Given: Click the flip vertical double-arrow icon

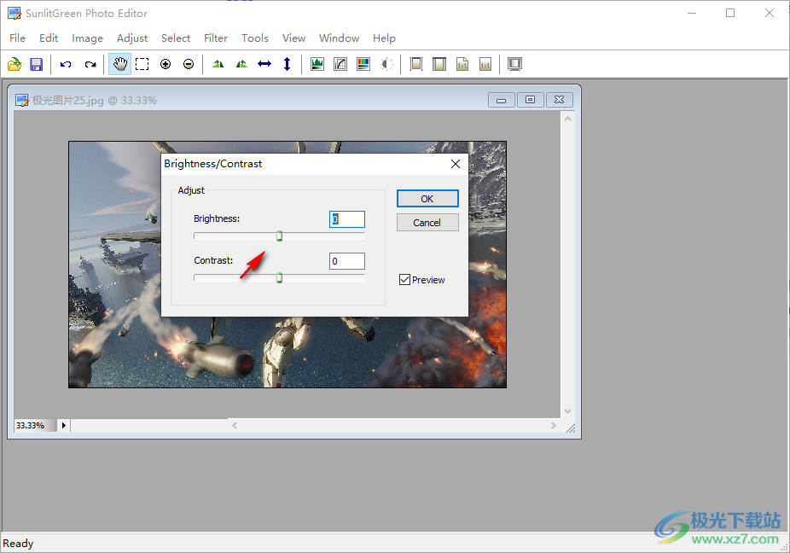Looking at the screenshot, I should click(x=288, y=64).
